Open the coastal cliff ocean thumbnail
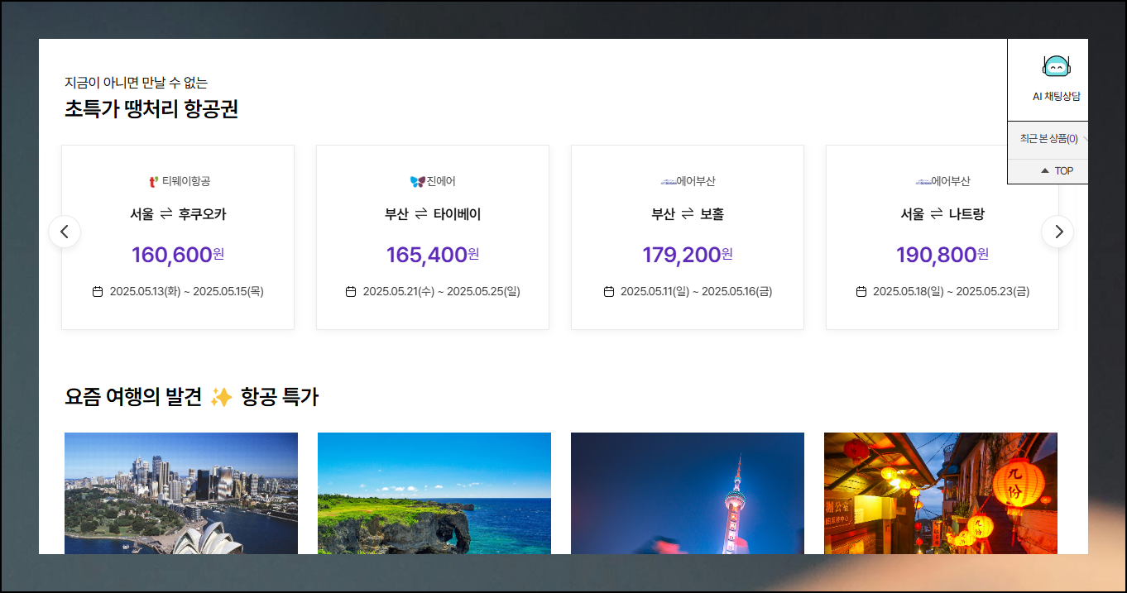The width and height of the screenshot is (1127, 593). (434, 493)
